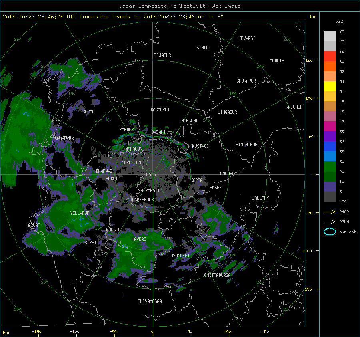Click the JEVARGI city label

(x=247, y=38)
